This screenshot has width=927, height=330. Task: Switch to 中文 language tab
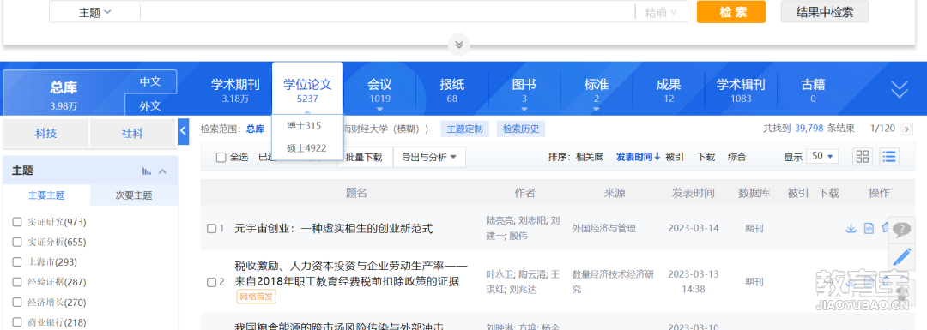150,81
